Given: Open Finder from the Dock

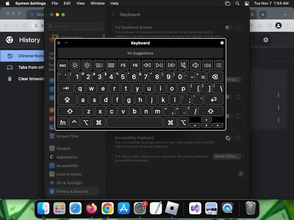Looking at the screenshot, I should pyautogui.click(x=43, y=208).
